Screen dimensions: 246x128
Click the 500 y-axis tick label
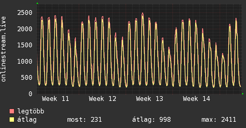[x=27, y=78]
